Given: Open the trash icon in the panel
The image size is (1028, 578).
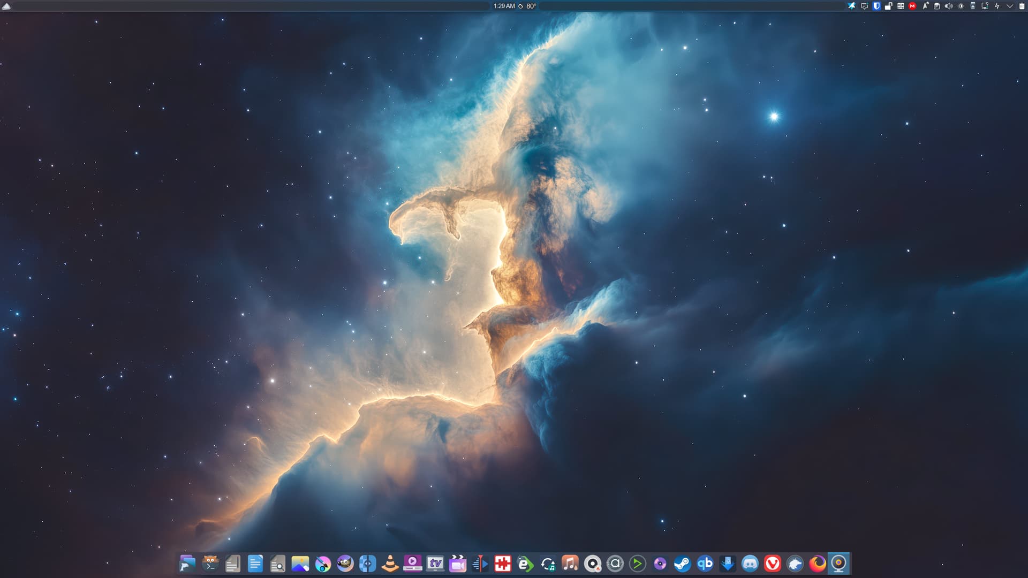Looking at the screenshot, I should 1022,6.
